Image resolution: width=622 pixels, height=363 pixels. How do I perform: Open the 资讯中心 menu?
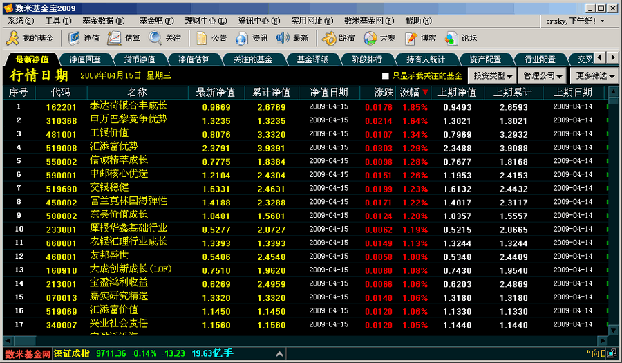tap(258, 21)
